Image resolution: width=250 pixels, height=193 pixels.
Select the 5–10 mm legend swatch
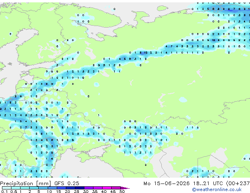[43, 188]
